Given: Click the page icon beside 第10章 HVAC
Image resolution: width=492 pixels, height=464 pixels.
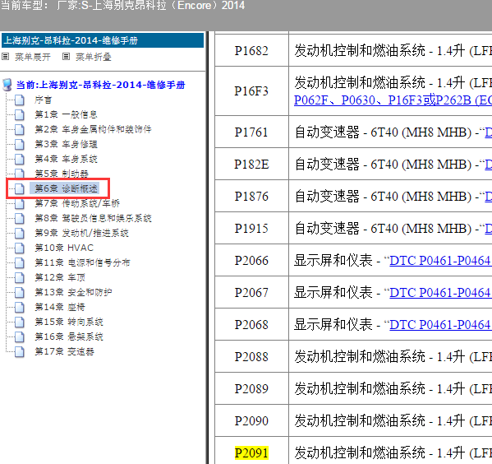Looking at the screenshot, I should pyautogui.click(x=20, y=248).
